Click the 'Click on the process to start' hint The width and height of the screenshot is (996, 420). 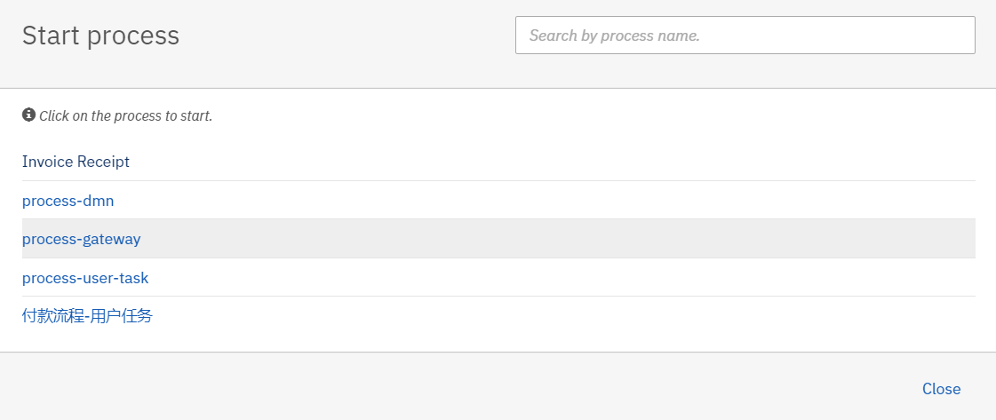pos(126,116)
